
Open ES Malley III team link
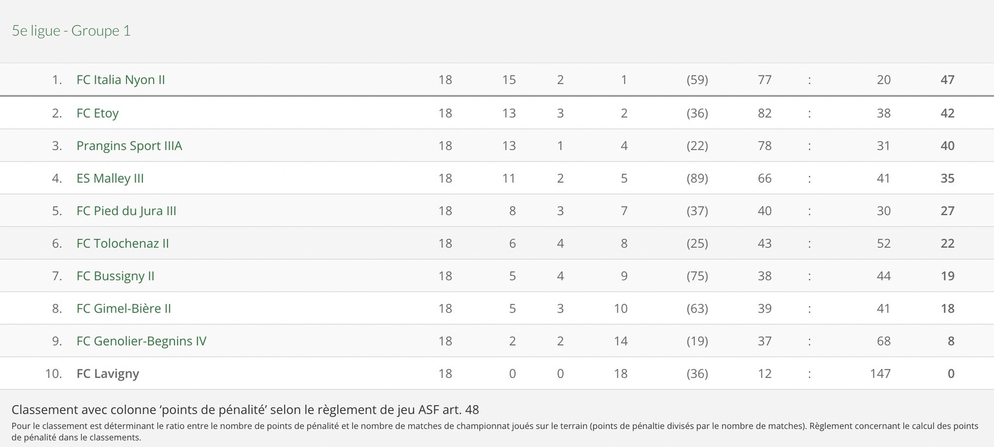tap(110, 178)
